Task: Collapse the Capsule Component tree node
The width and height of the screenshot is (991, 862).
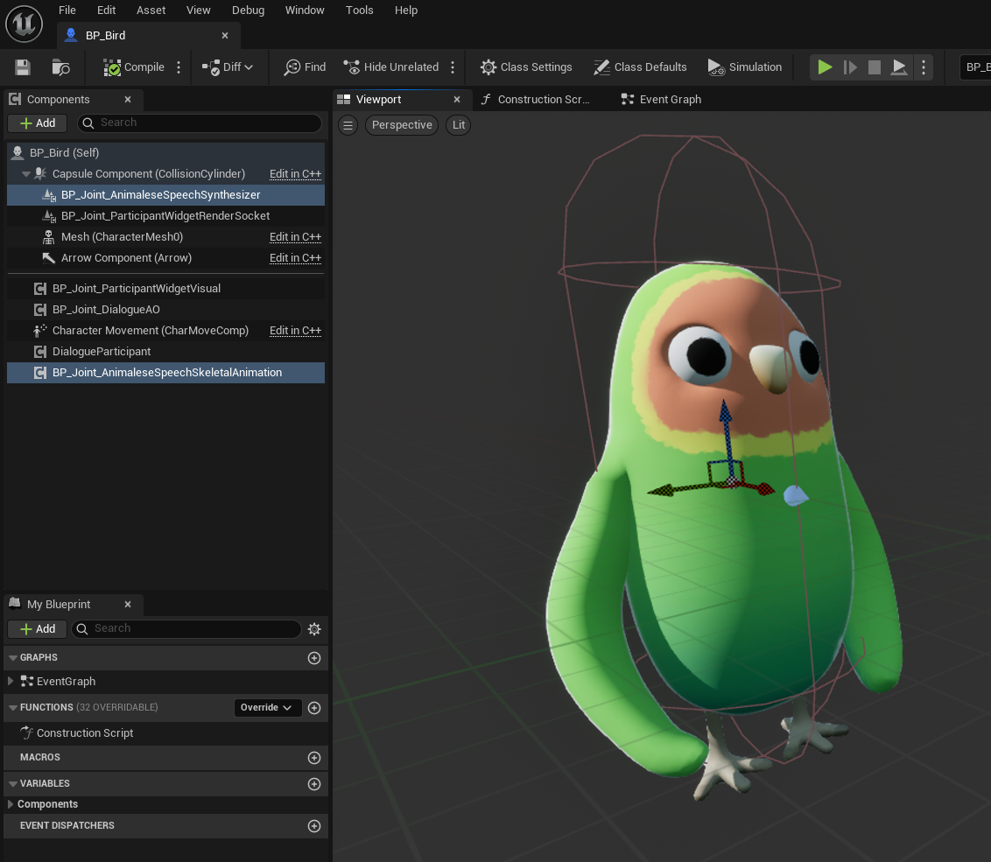Action: click(x=26, y=174)
